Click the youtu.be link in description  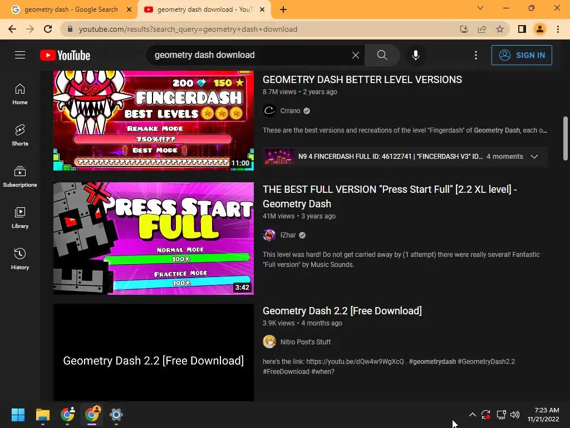[355, 361]
